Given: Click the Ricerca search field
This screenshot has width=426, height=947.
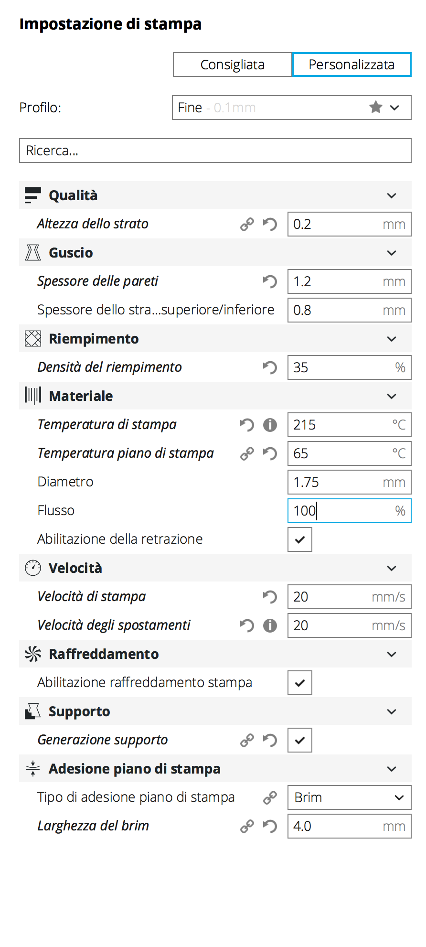Looking at the screenshot, I should coord(215,151).
